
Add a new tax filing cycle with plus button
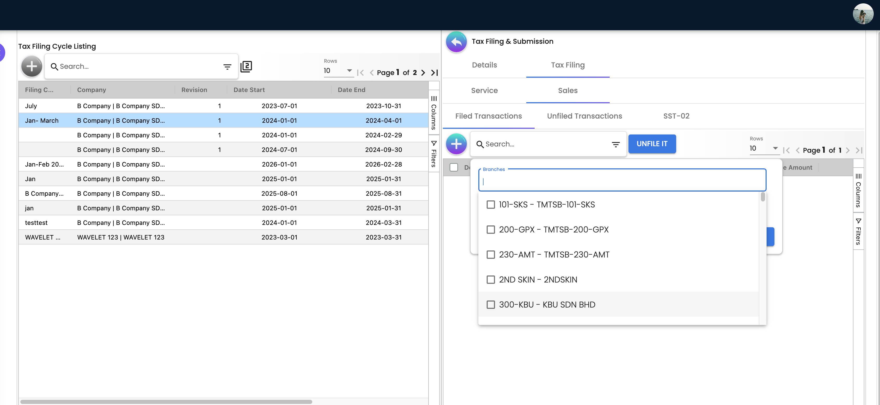click(32, 66)
